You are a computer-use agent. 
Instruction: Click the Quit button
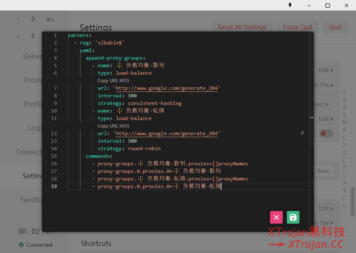[x=335, y=27]
